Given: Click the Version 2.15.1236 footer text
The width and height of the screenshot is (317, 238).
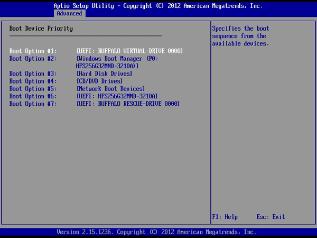Looking at the screenshot, I should 156,232.
